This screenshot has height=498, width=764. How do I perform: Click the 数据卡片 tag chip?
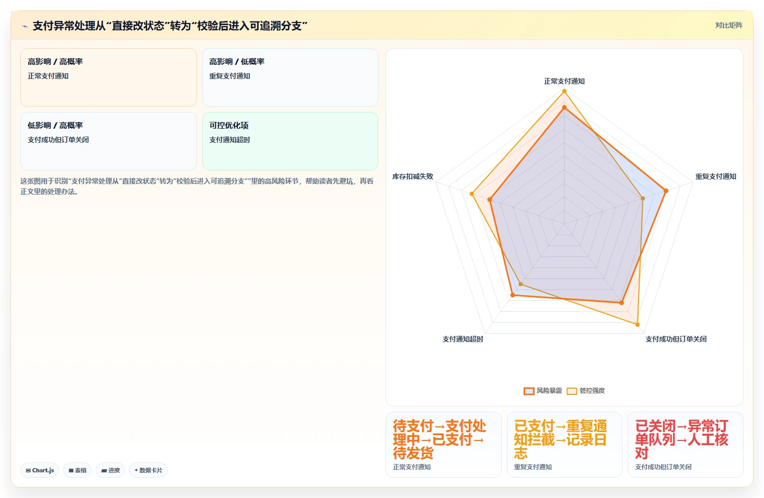[148, 470]
